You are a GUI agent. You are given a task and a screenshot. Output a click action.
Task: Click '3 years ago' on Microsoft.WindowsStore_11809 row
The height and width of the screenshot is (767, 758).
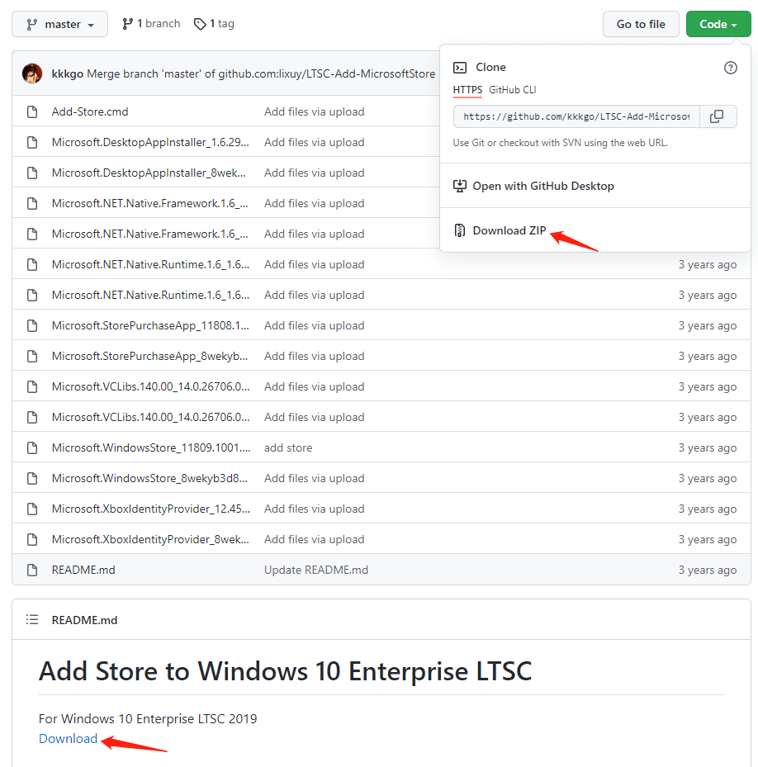pos(707,448)
